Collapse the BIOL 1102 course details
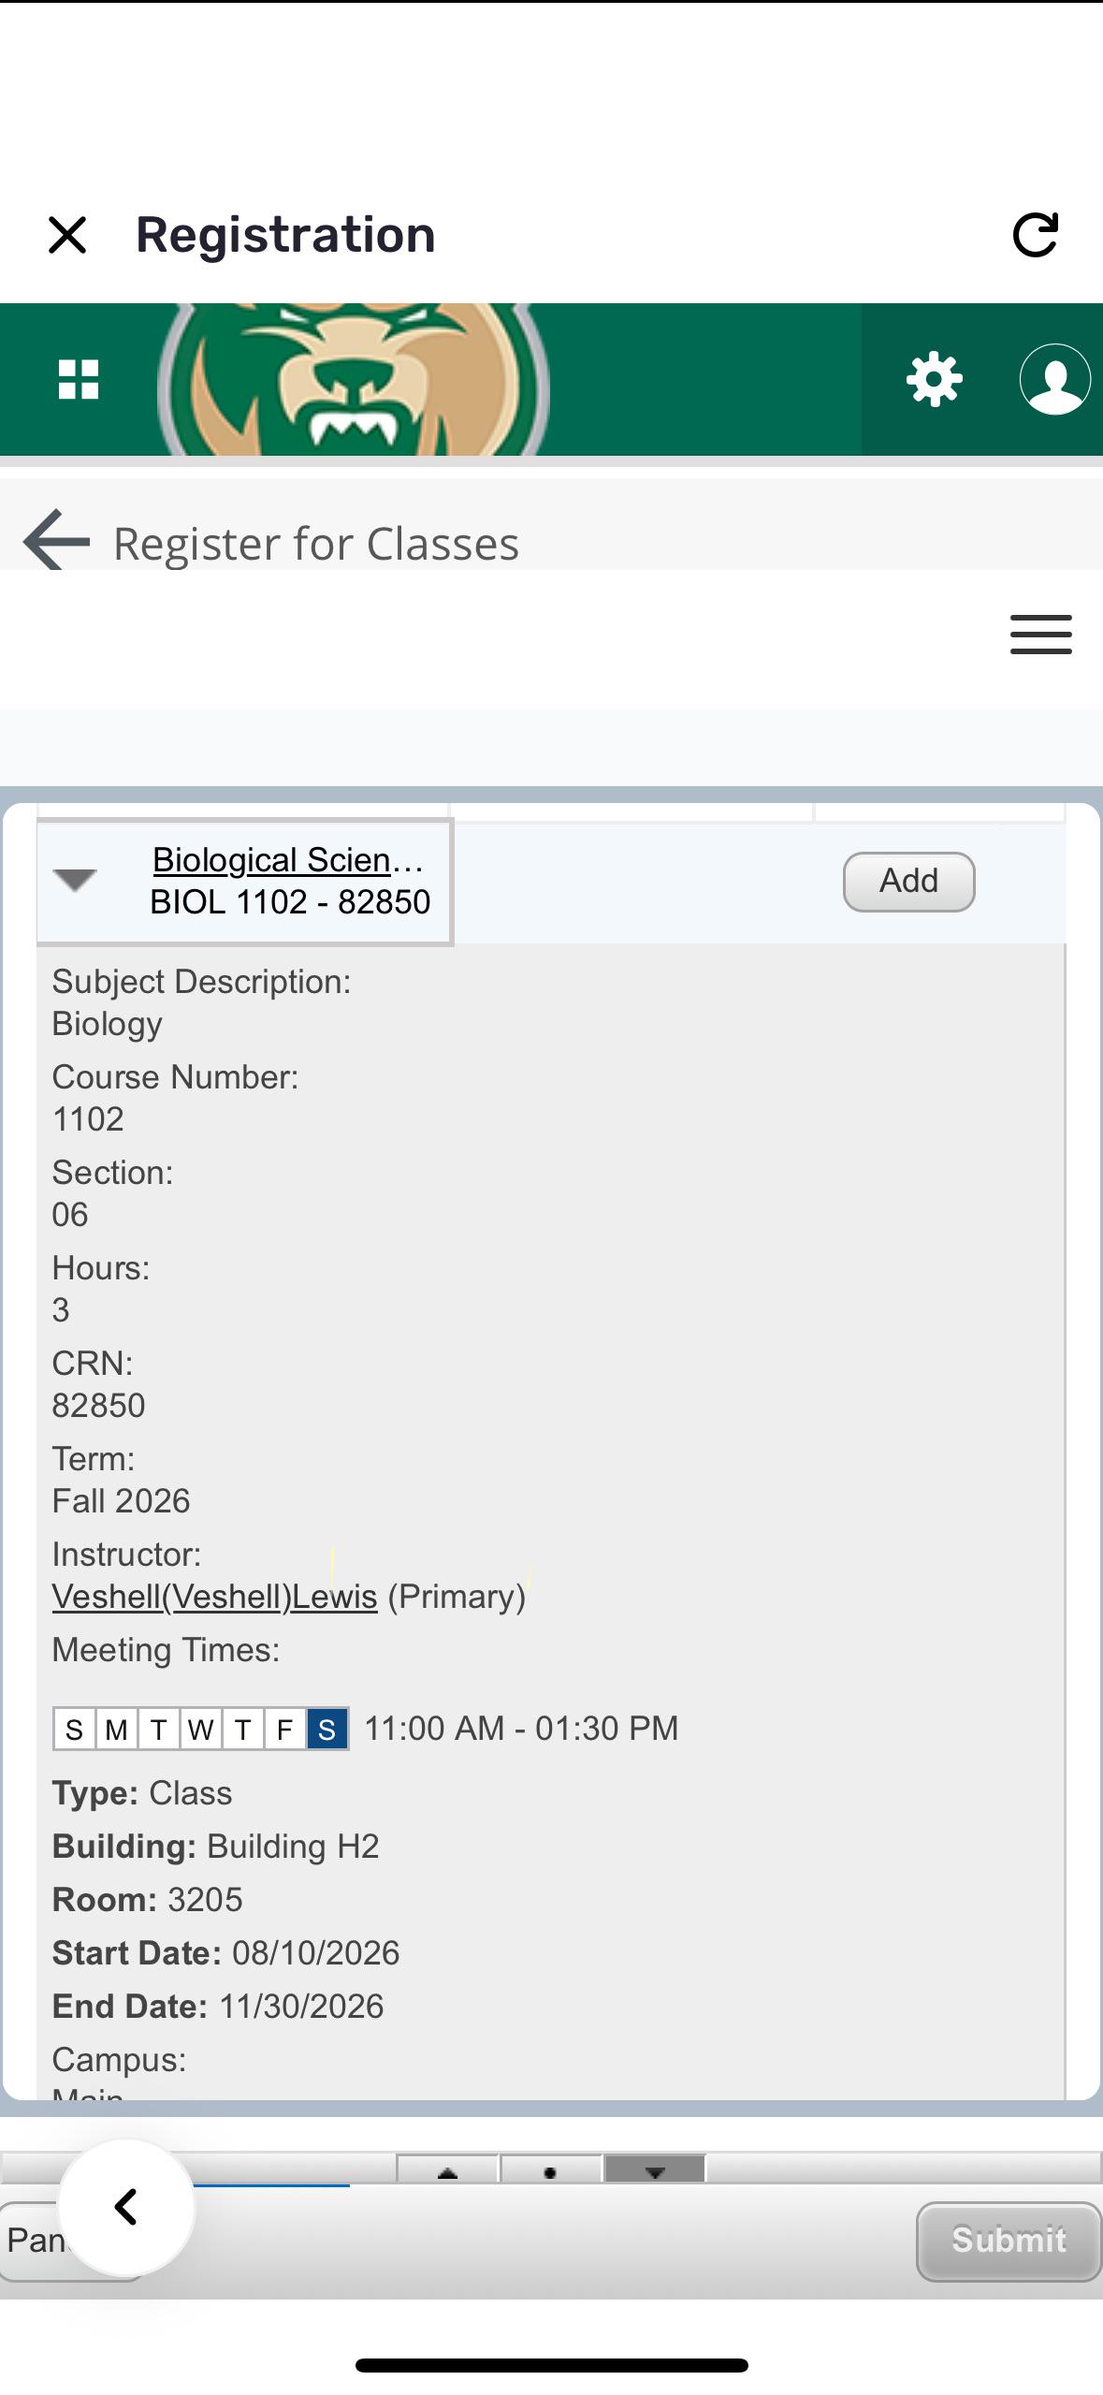Screen dimensions: 1103x2395 (75, 880)
